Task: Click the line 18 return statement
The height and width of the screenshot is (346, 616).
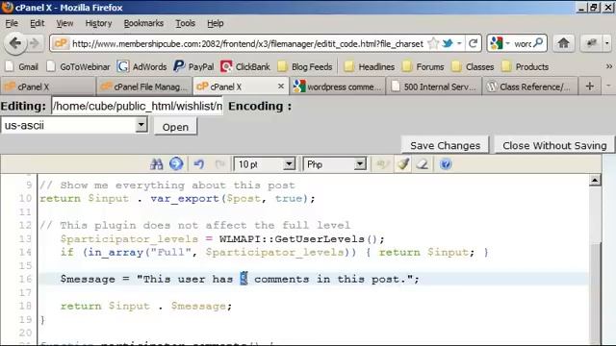Action: (x=146, y=306)
